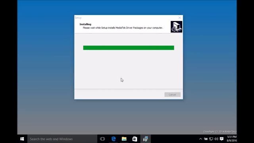Screen dimensions: 254x143
Task: Click the Setup title in title bar
Action: (x=78, y=17)
